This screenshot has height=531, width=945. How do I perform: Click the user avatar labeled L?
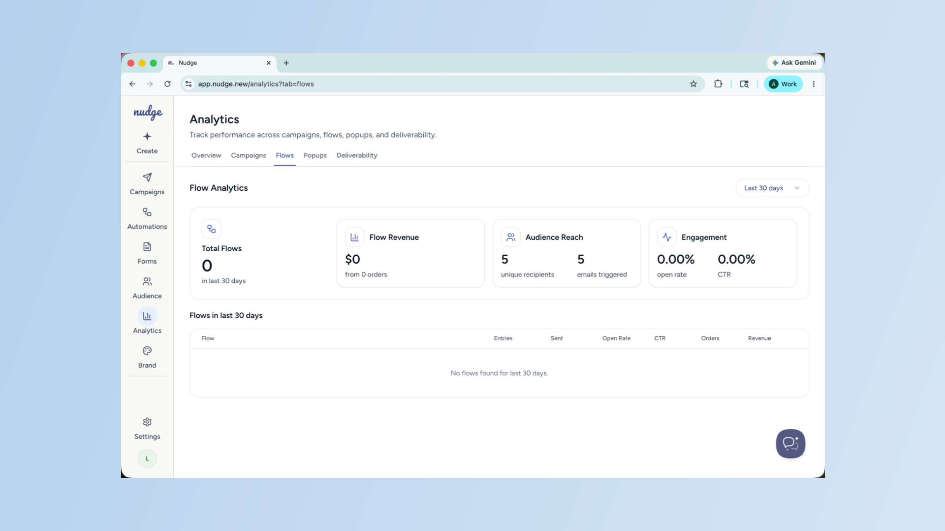click(x=147, y=459)
